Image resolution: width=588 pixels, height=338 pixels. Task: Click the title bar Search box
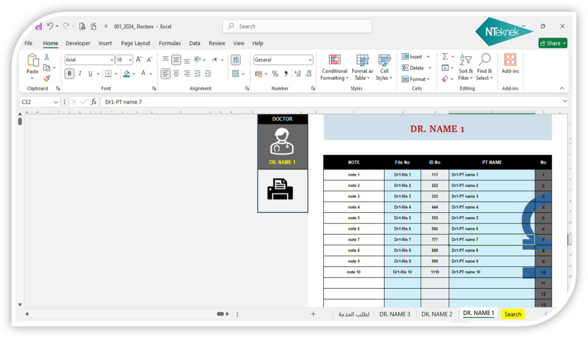(297, 26)
